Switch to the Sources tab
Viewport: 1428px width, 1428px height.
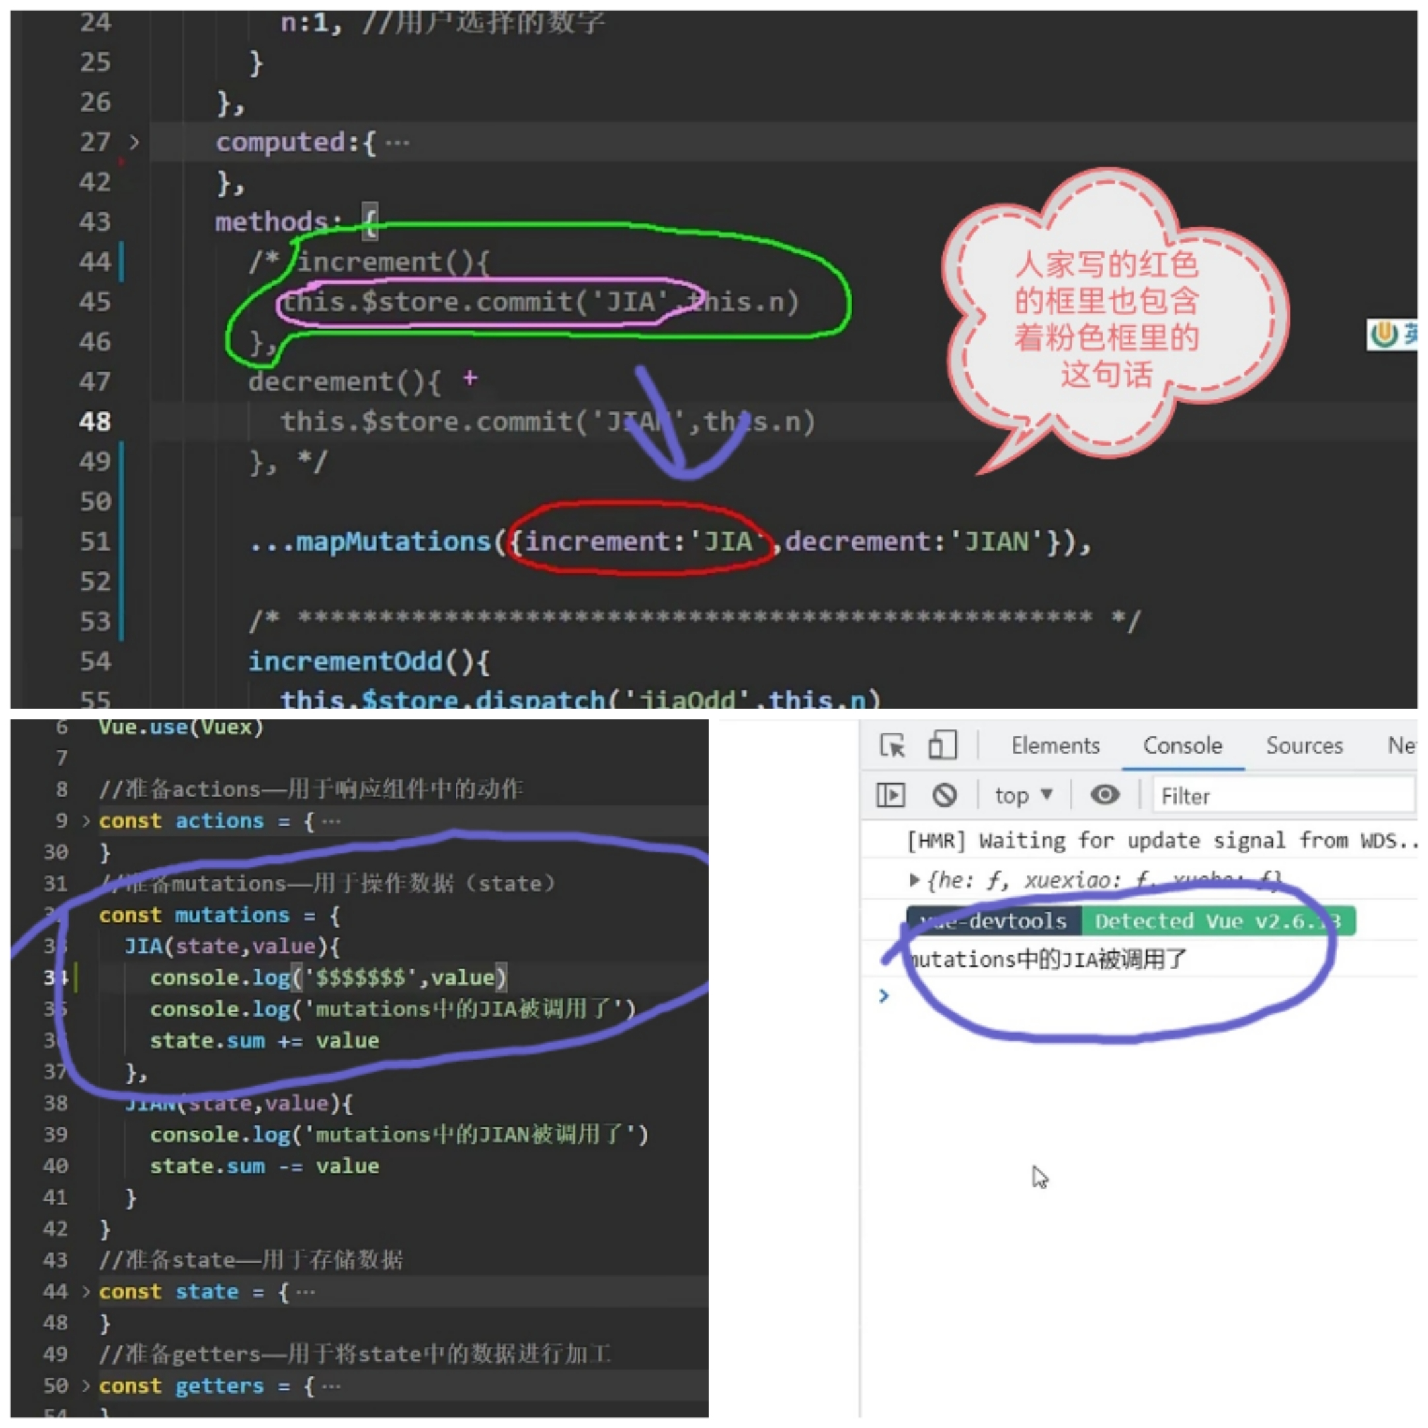tap(1304, 745)
